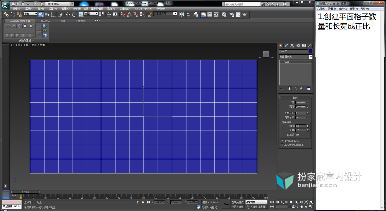
Task: Click the Mirror tool icon
Action: pos(182,14)
